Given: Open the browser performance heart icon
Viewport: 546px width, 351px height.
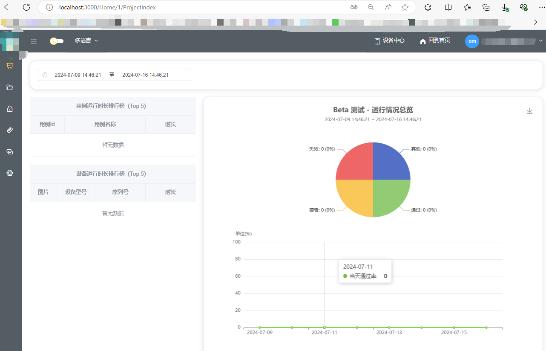Looking at the screenshot, I should click(524, 8).
